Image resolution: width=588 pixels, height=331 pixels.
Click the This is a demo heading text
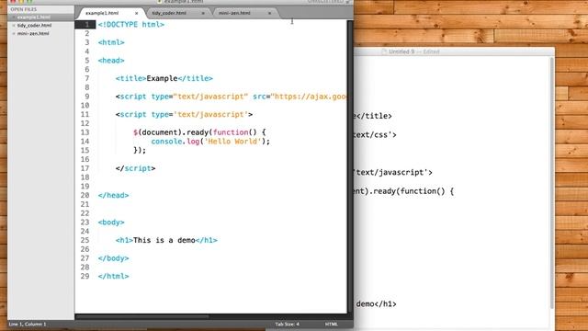click(164, 240)
